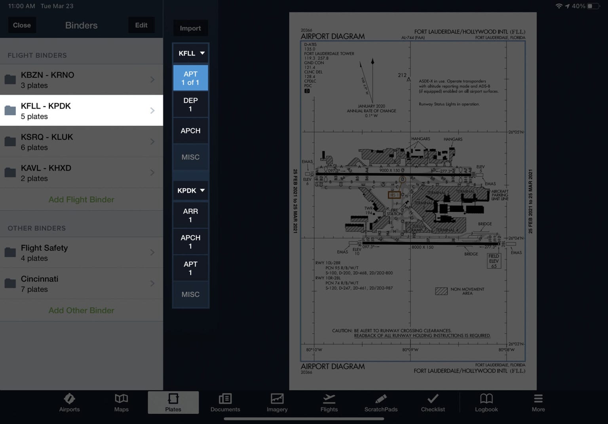The height and width of the screenshot is (424, 608).
Task: Open the Flight Safety binder
Action: point(82,253)
